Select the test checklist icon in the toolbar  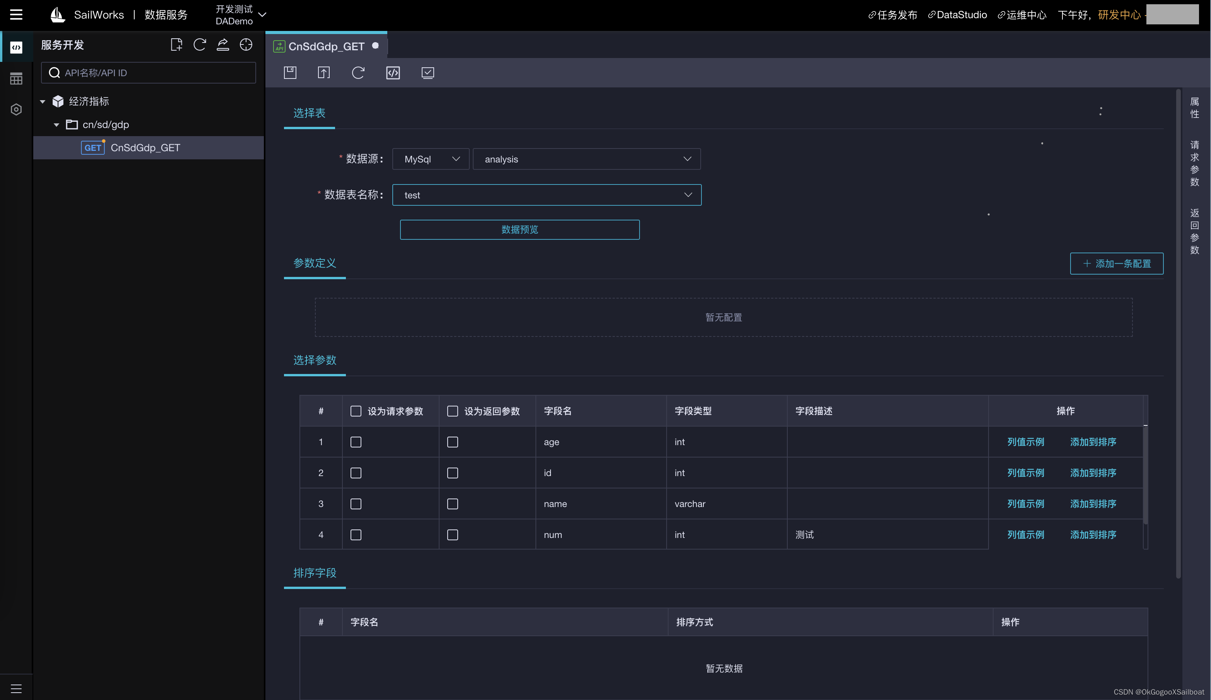pyautogui.click(x=427, y=73)
